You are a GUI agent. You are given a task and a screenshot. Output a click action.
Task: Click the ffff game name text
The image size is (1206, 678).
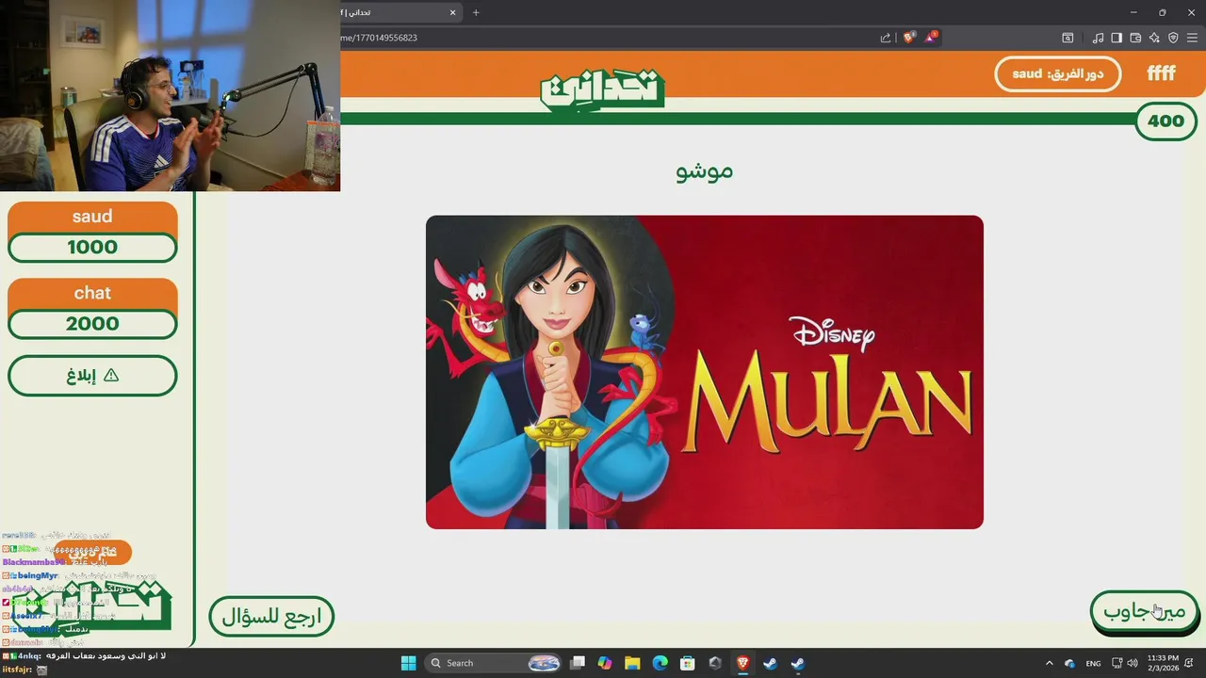(1161, 73)
